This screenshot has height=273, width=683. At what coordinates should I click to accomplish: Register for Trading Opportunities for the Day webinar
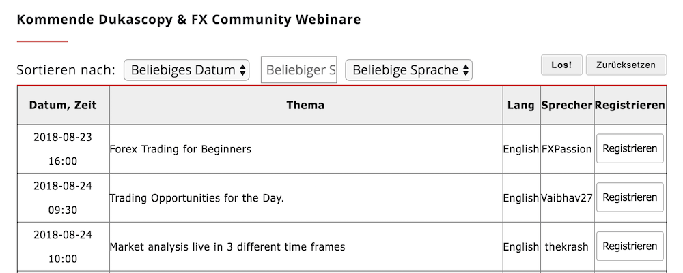pyautogui.click(x=630, y=197)
